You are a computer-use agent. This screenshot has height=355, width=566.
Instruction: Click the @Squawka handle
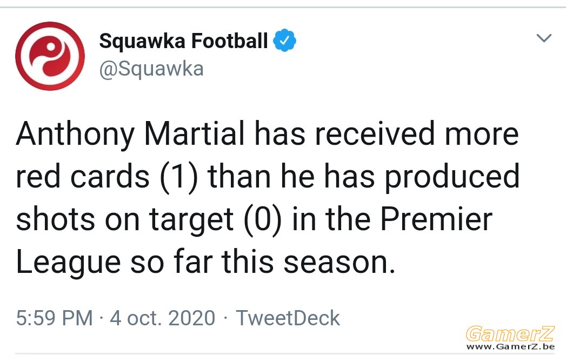click(151, 69)
